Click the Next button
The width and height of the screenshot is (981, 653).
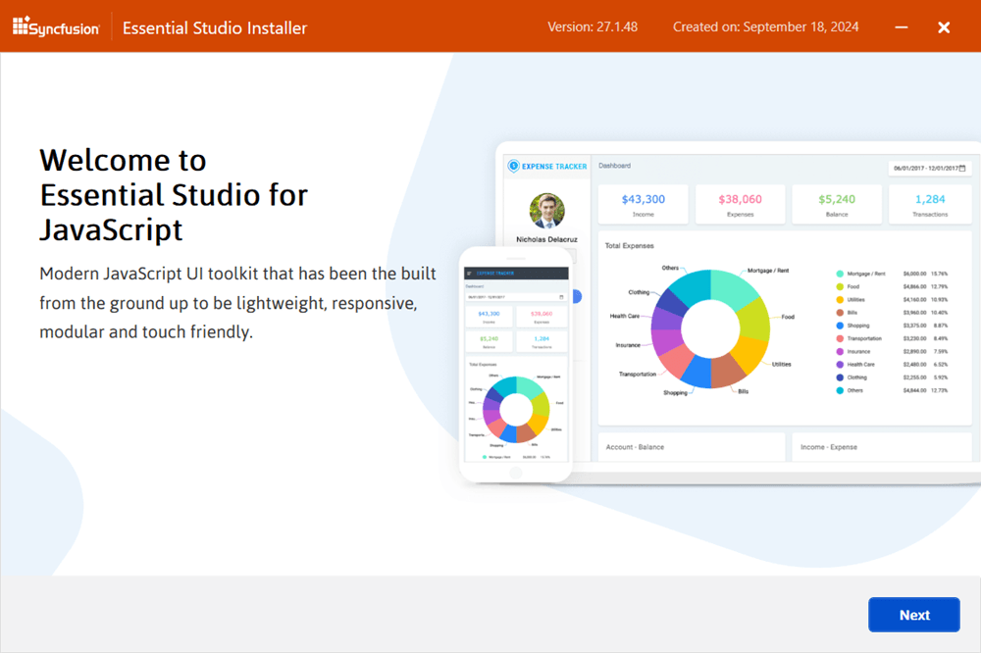click(x=913, y=614)
